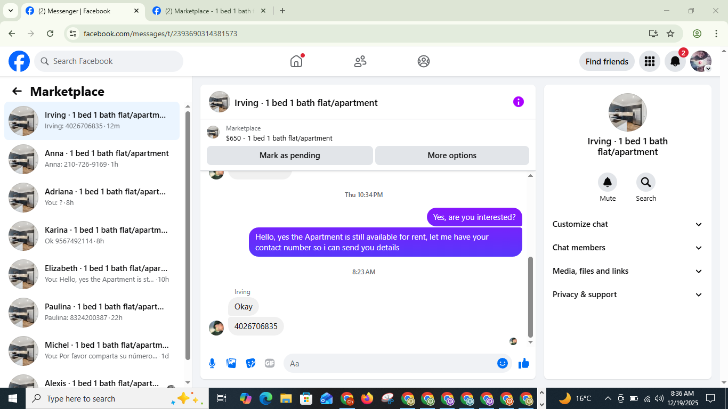Open File Explorer from taskbar
This screenshot has height=409, width=728.
pos(286,398)
